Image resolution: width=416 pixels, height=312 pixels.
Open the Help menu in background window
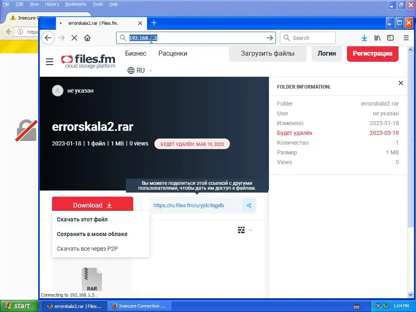click(114, 4)
